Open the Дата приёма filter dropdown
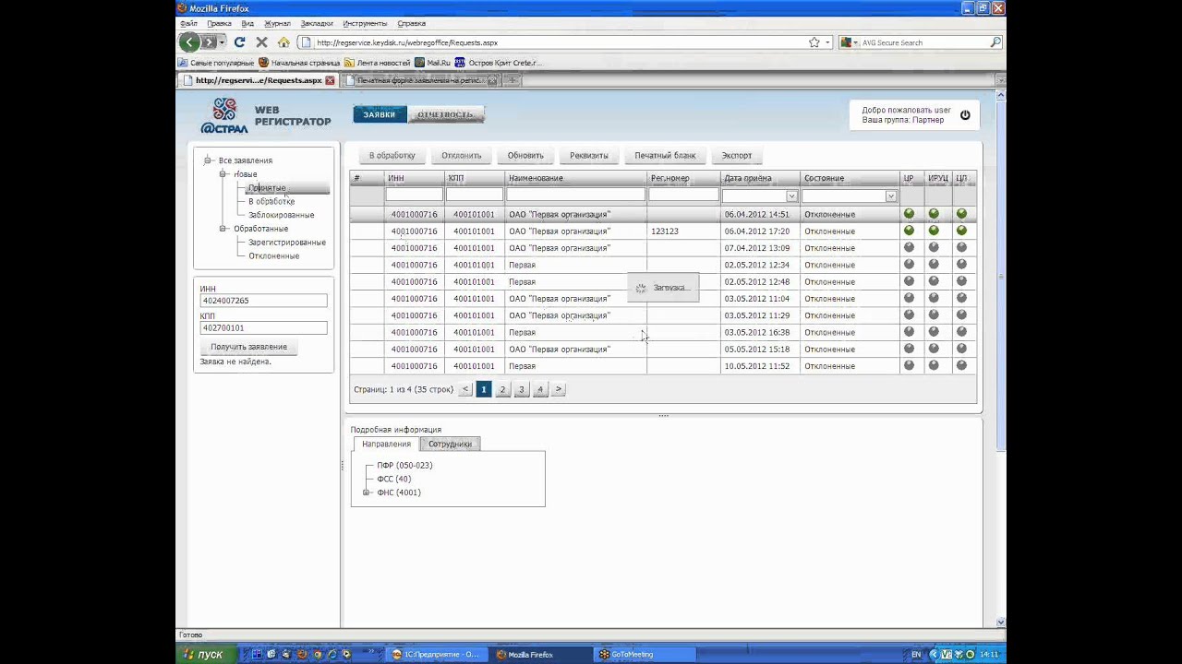 point(791,196)
